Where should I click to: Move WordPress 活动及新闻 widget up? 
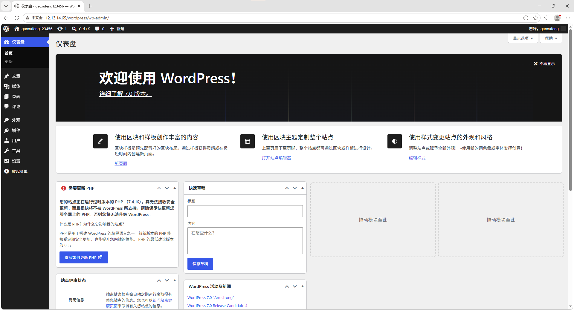287,286
